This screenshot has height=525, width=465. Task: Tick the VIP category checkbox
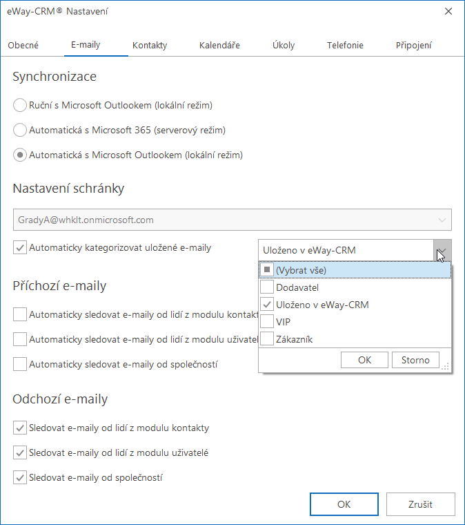coord(267,322)
